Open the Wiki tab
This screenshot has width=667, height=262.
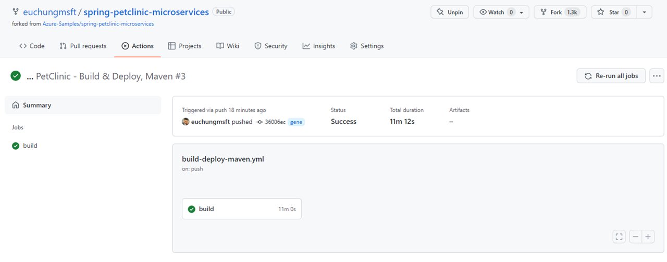[228, 46]
